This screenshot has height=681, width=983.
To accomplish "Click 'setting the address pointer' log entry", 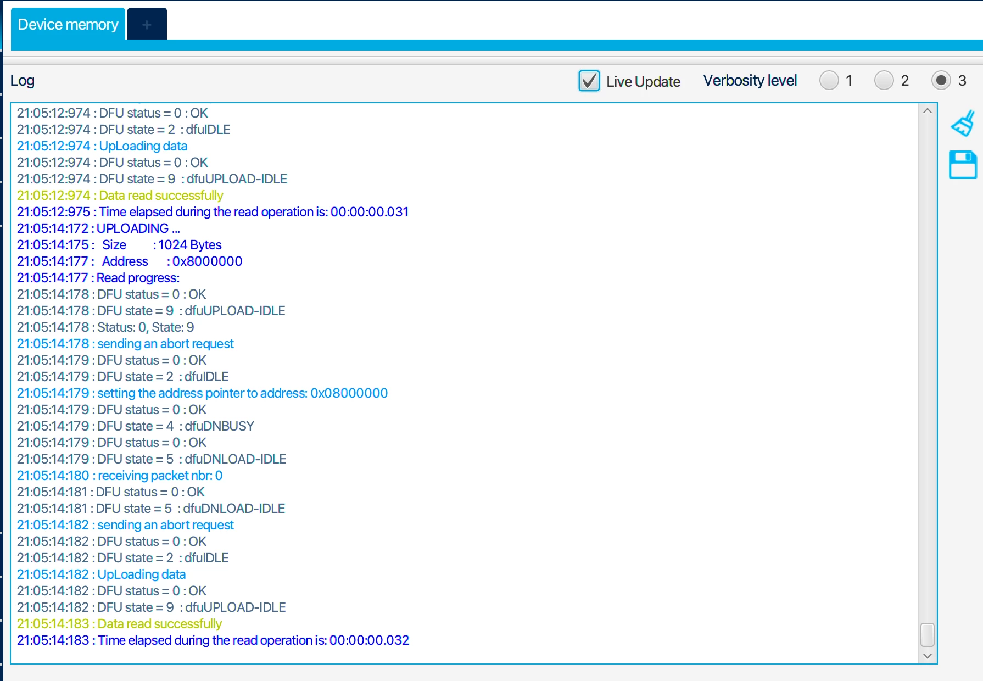I will coord(202,393).
